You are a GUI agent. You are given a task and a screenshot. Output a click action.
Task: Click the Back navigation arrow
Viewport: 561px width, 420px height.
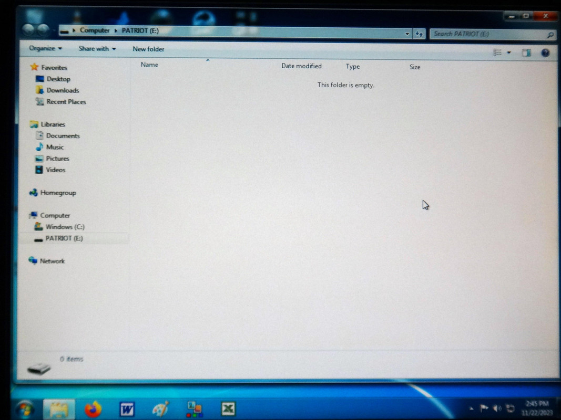(x=28, y=30)
